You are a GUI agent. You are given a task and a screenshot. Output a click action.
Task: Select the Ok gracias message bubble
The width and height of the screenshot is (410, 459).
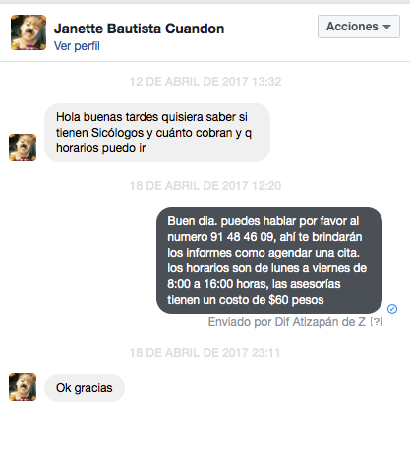pyautogui.click(x=85, y=388)
